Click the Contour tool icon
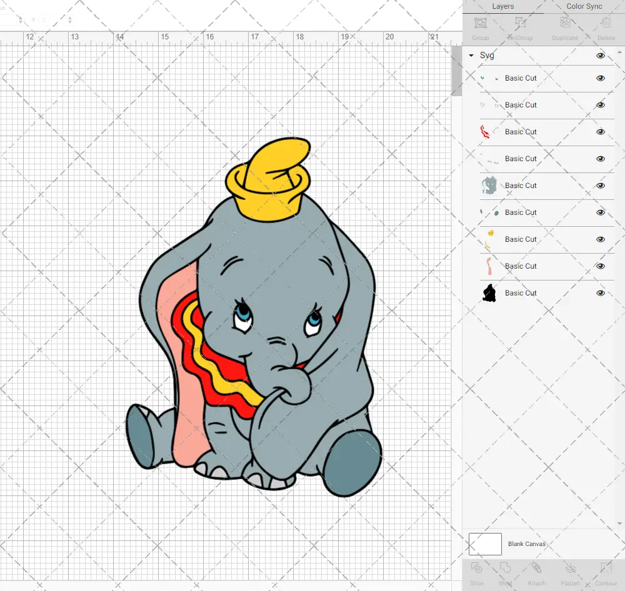Viewport: 625px width, 591px height. 606,568
